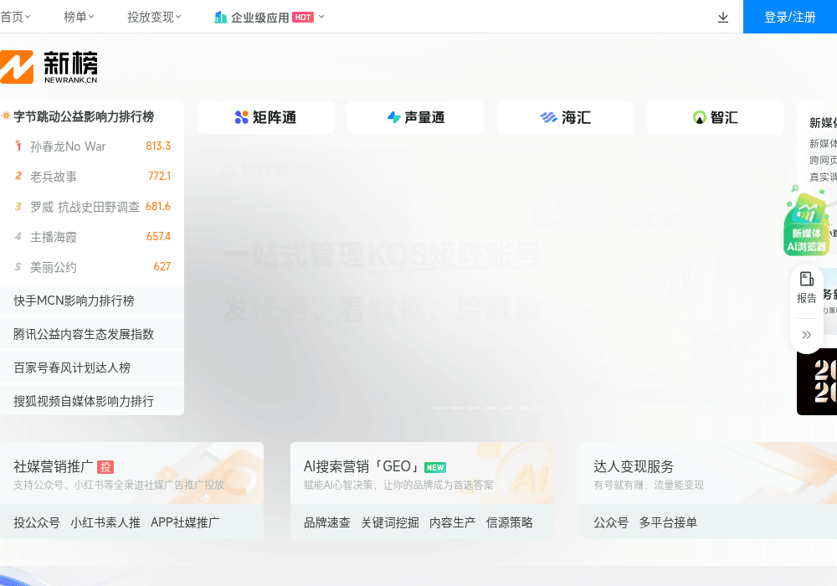Click the red HOT badge in navigation
Viewport: 837px width, 586px height.
303,17
